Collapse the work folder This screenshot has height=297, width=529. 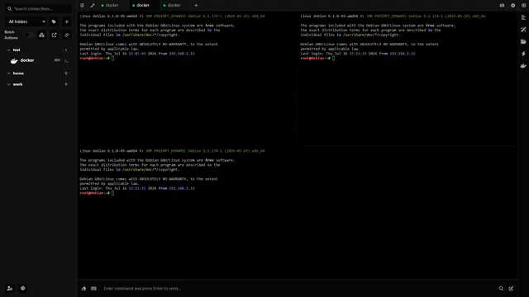coord(8,84)
